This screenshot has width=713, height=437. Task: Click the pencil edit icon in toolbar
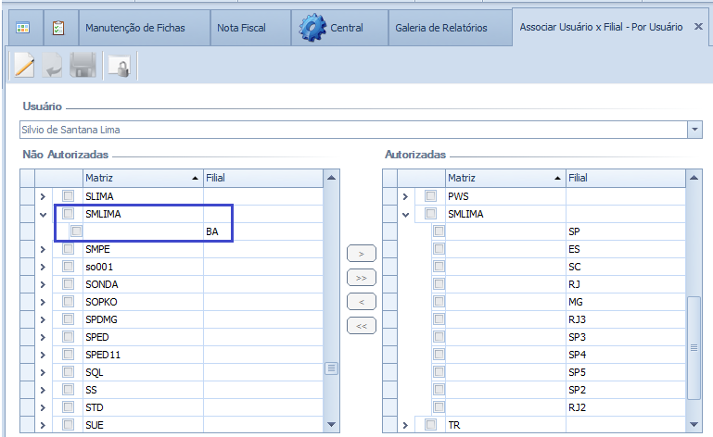coord(24,66)
